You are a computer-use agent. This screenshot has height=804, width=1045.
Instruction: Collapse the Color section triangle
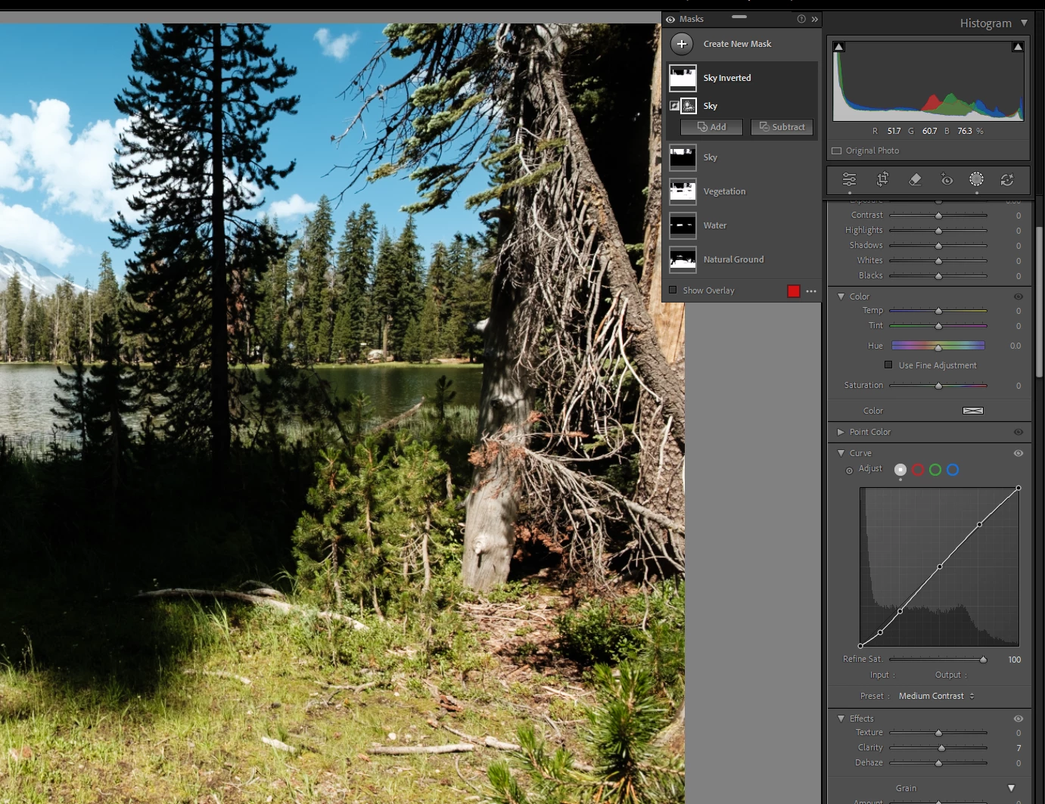pyautogui.click(x=841, y=296)
